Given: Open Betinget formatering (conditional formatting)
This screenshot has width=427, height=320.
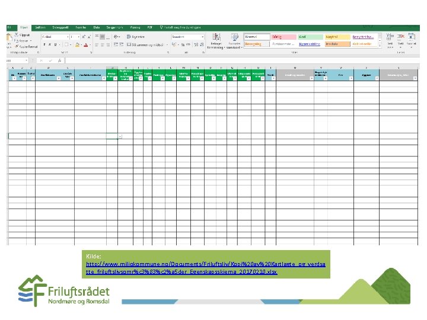Looking at the screenshot, I should 216,41.
